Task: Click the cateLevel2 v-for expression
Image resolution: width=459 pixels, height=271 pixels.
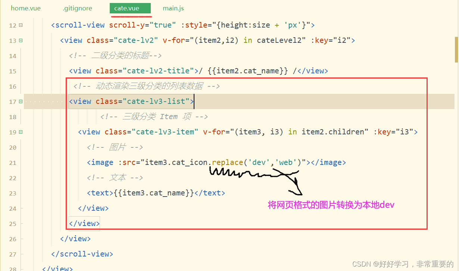Action: (x=248, y=41)
